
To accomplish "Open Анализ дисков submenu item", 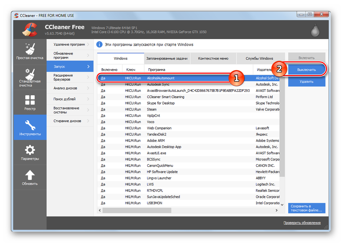I will (70, 88).
